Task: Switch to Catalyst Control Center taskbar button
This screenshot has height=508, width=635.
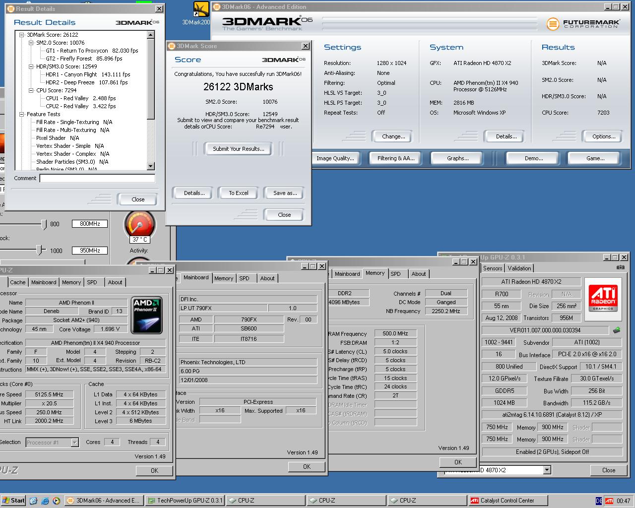Action: [508, 501]
